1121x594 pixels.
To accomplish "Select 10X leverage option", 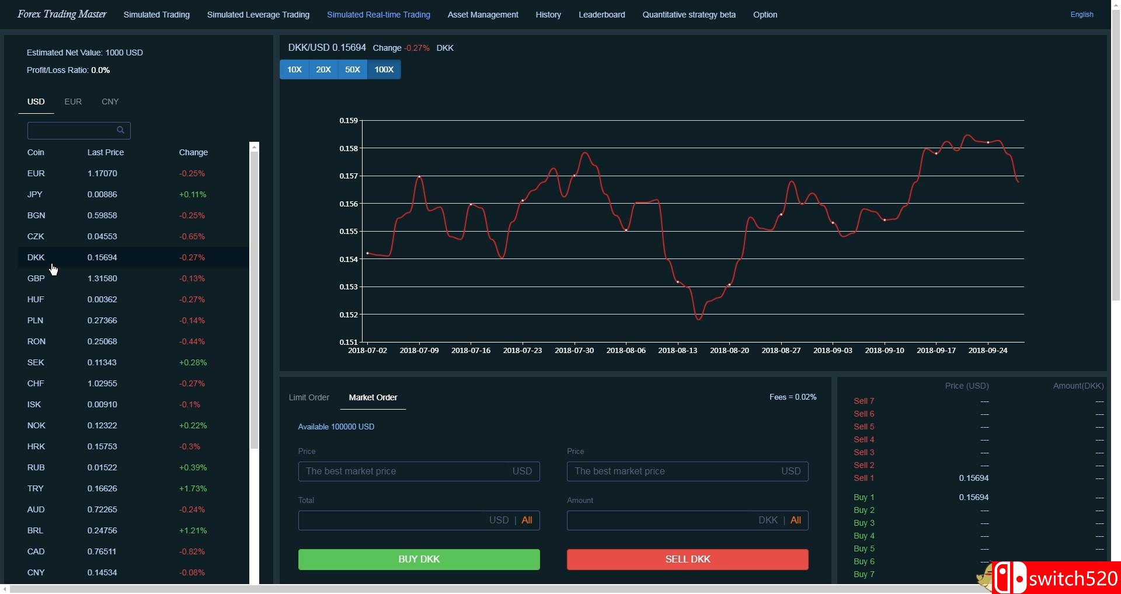I will (x=294, y=69).
